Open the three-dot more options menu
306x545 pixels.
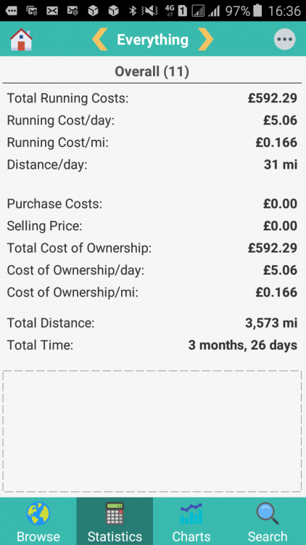coord(284,39)
